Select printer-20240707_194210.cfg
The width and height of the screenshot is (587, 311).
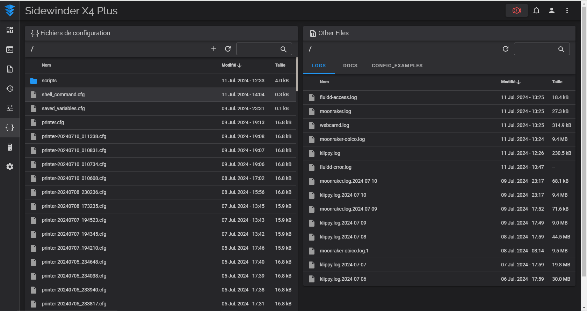[x=160, y=248]
